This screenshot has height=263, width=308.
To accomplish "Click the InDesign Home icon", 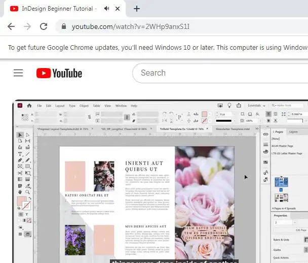I will [29, 106].
